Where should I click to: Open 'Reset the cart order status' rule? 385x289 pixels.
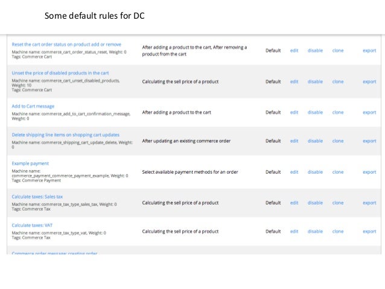[66, 44]
